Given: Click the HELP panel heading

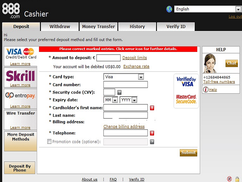Looking at the screenshot, I should [221, 50].
